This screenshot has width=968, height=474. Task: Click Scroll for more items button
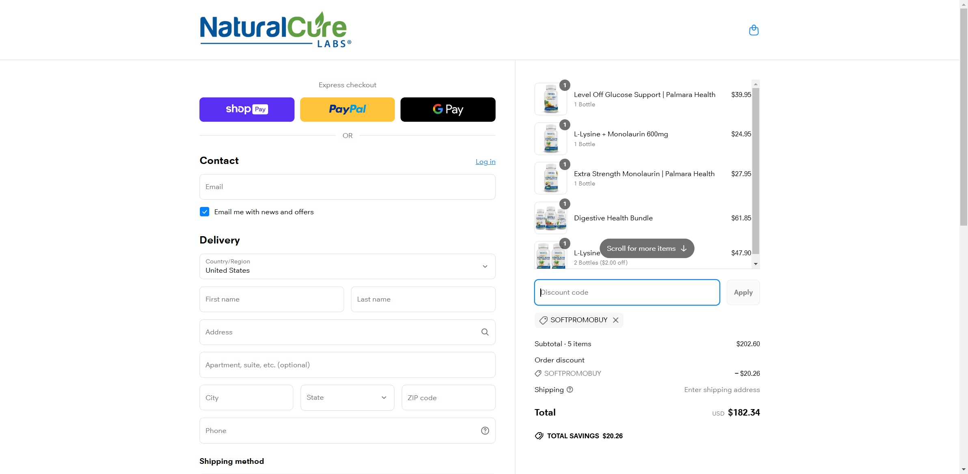point(647,248)
